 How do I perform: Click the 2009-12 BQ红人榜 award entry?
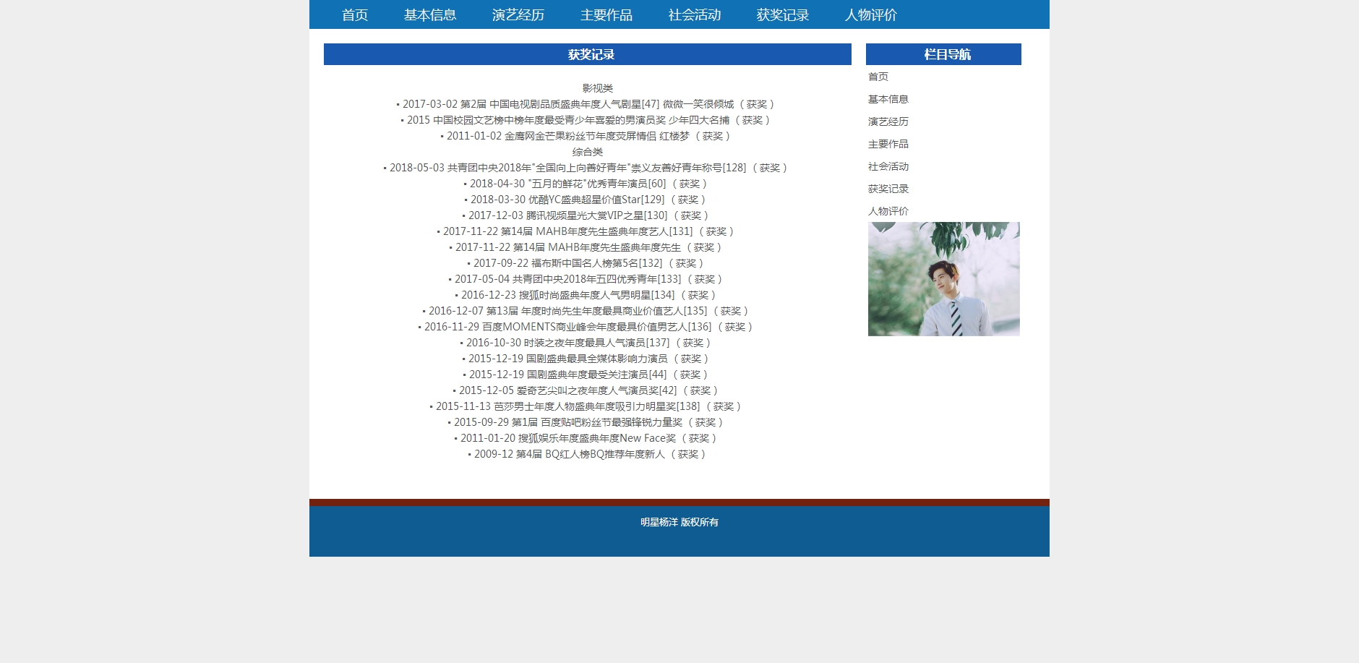point(587,454)
